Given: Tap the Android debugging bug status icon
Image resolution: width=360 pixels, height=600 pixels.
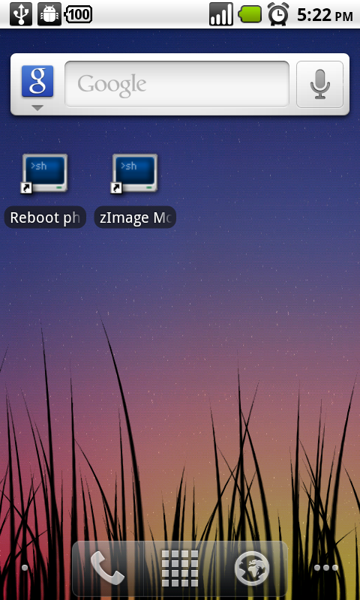Looking at the screenshot, I should pos(49,14).
